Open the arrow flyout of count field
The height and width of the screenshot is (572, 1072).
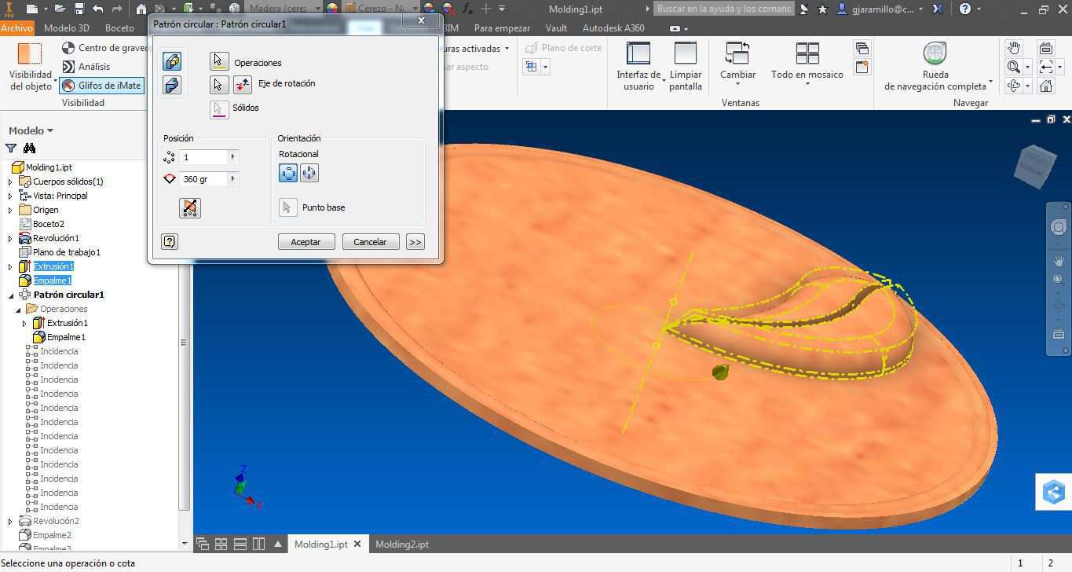pos(232,157)
